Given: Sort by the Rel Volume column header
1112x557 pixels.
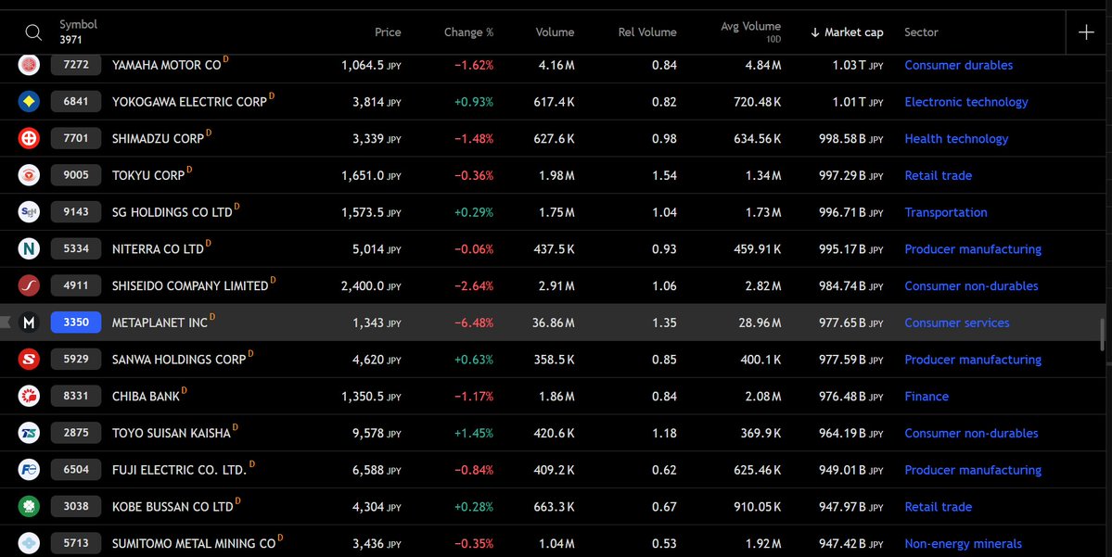Looking at the screenshot, I should coord(647,32).
